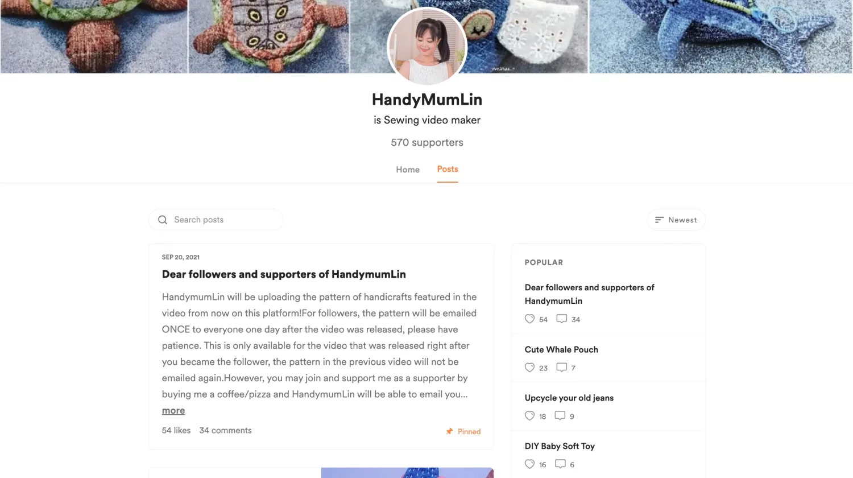
Task: Expand post text with the more link
Action: [173, 411]
